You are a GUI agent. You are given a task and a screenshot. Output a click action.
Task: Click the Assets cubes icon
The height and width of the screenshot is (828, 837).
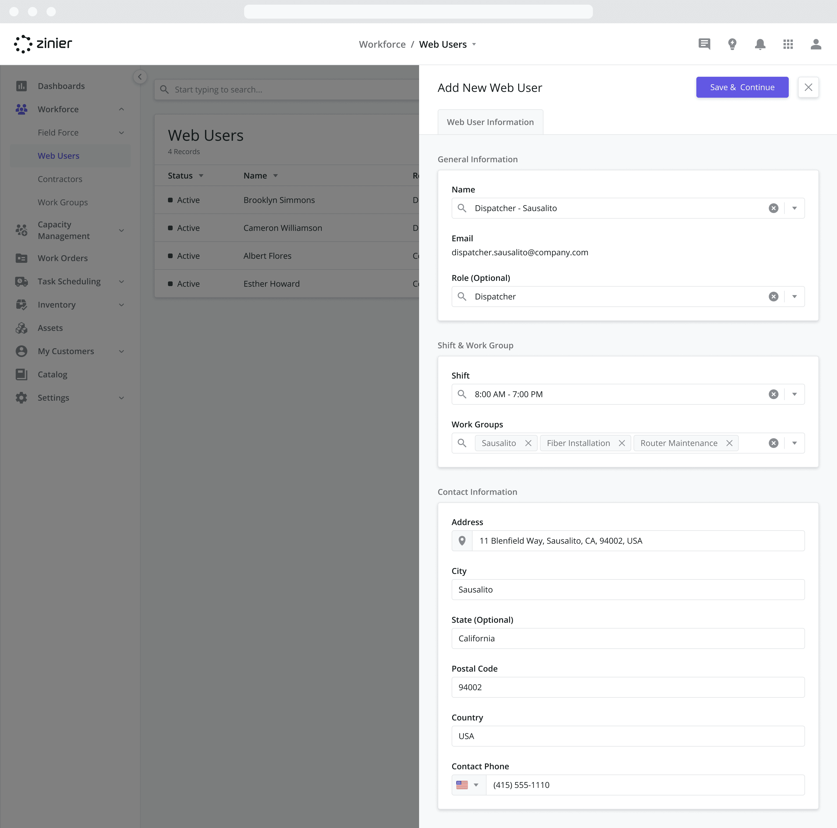(x=21, y=328)
